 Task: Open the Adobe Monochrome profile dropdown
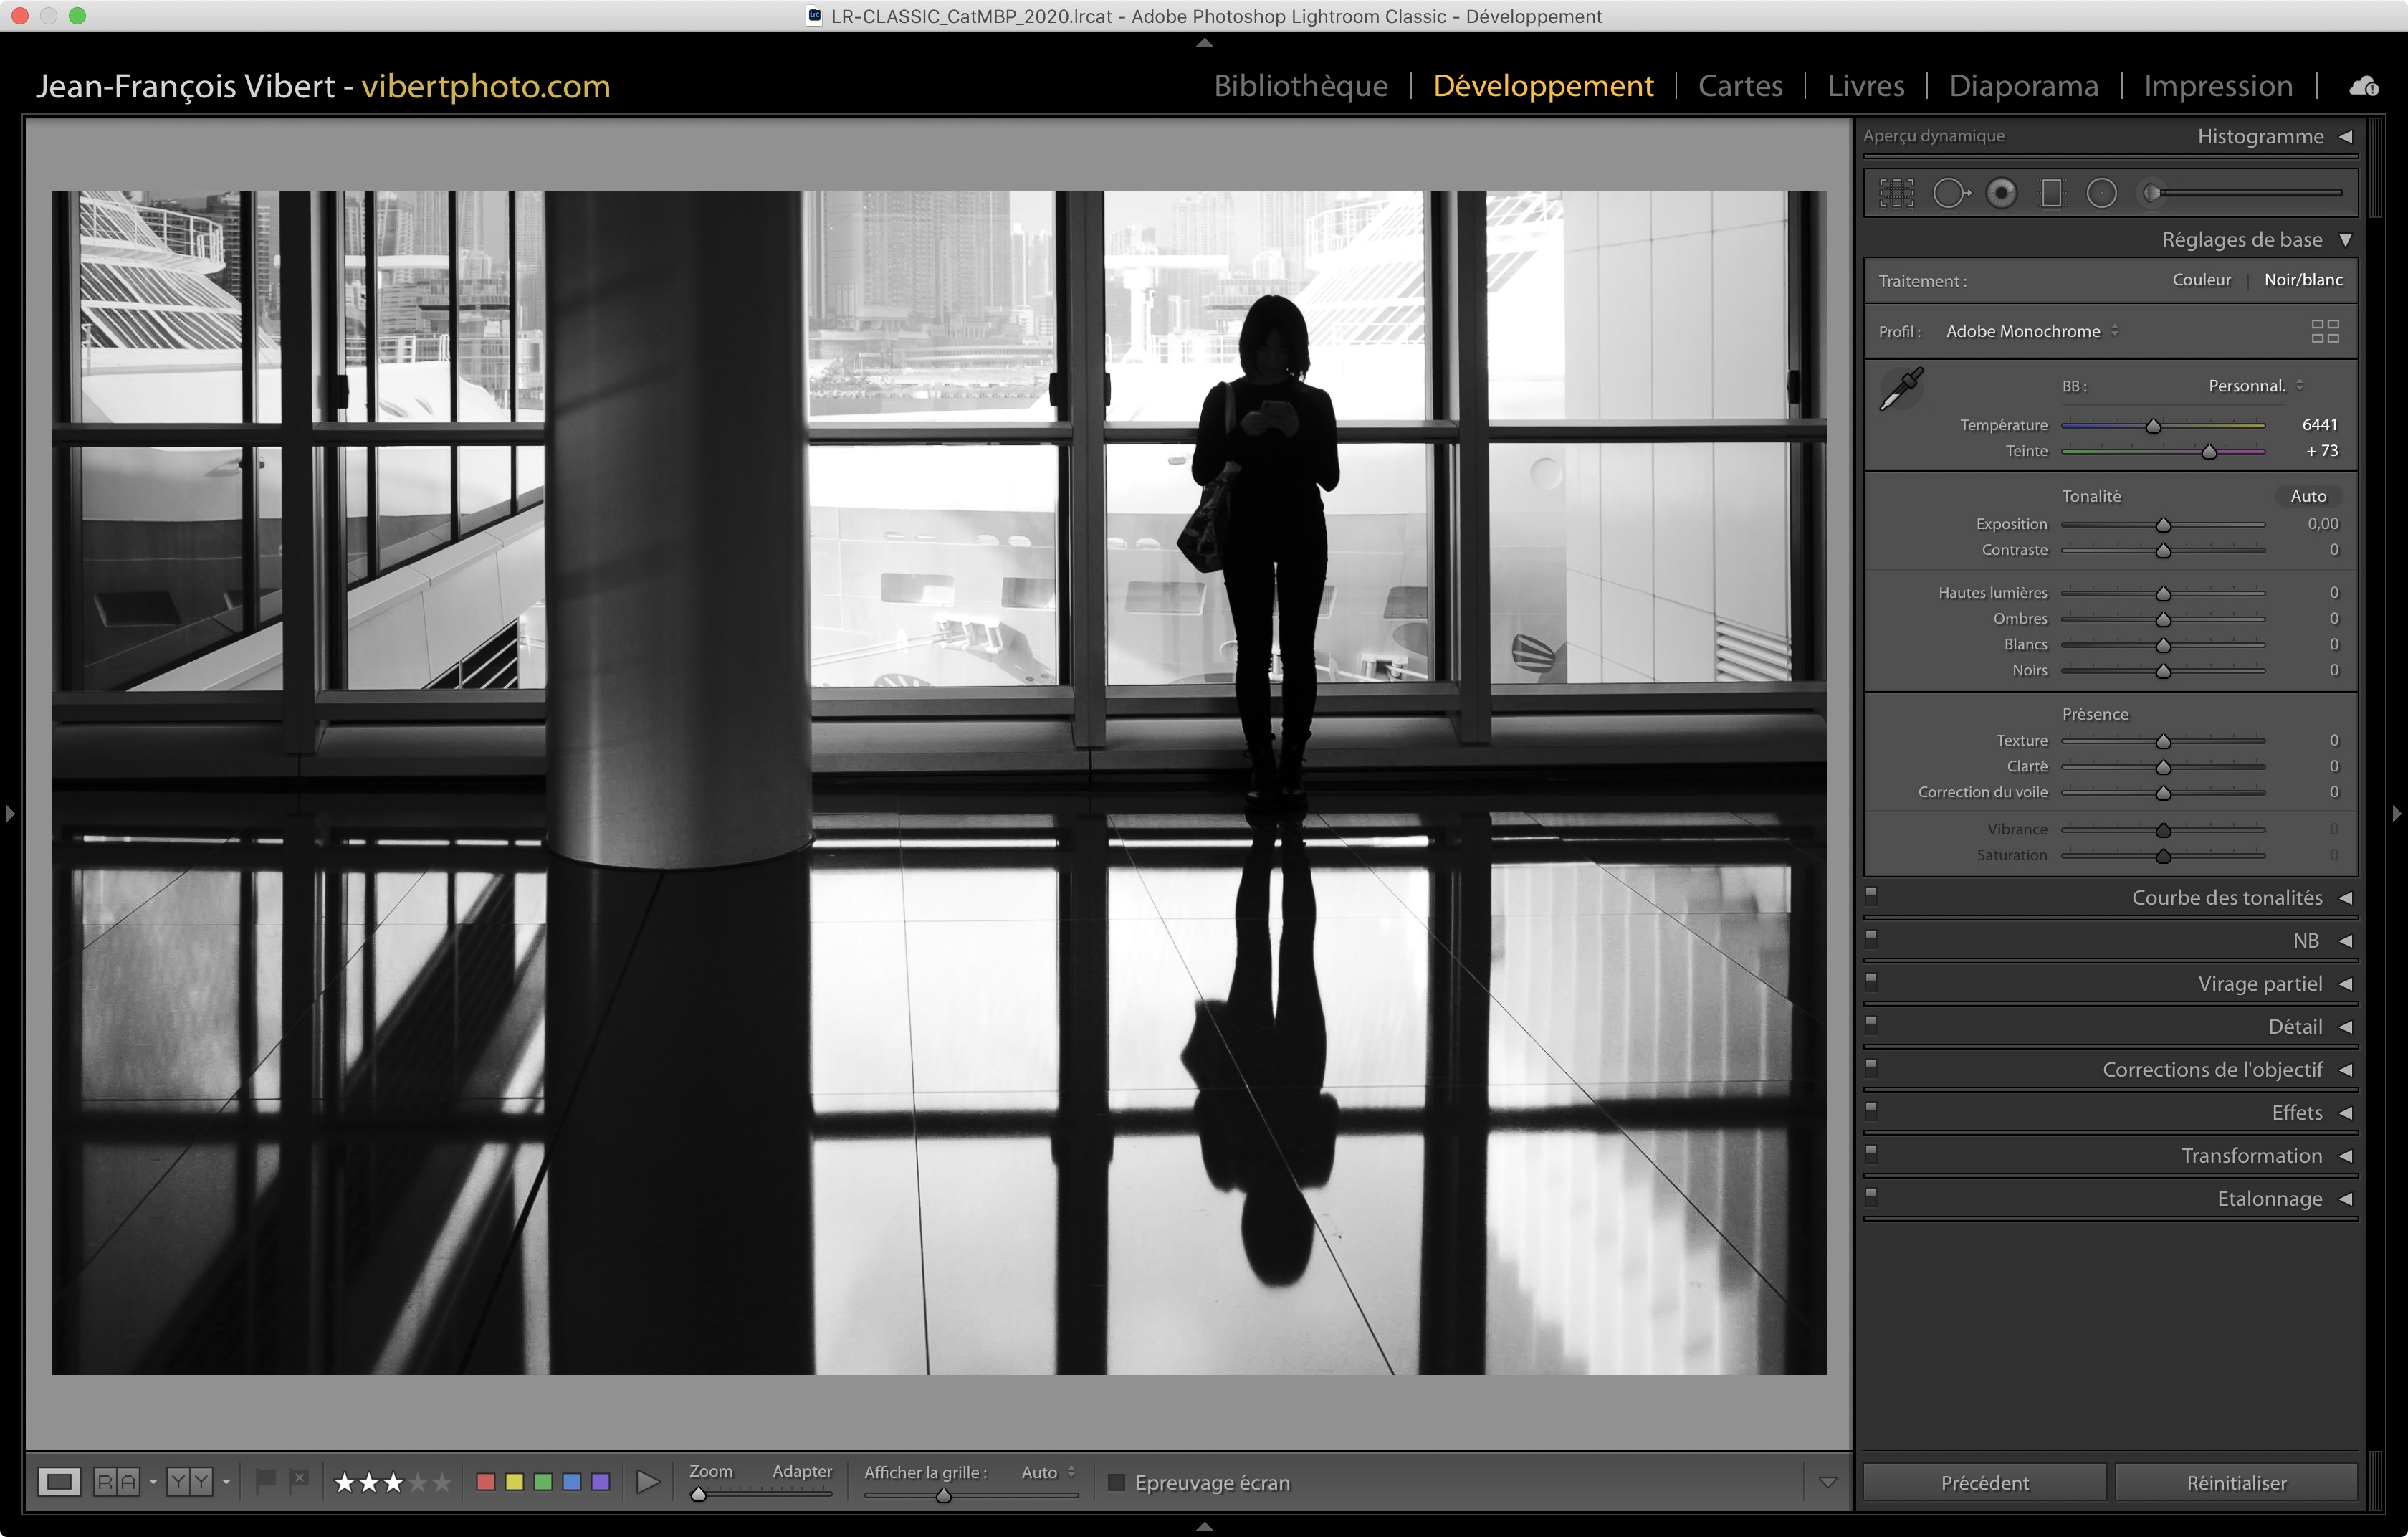click(x=2031, y=331)
